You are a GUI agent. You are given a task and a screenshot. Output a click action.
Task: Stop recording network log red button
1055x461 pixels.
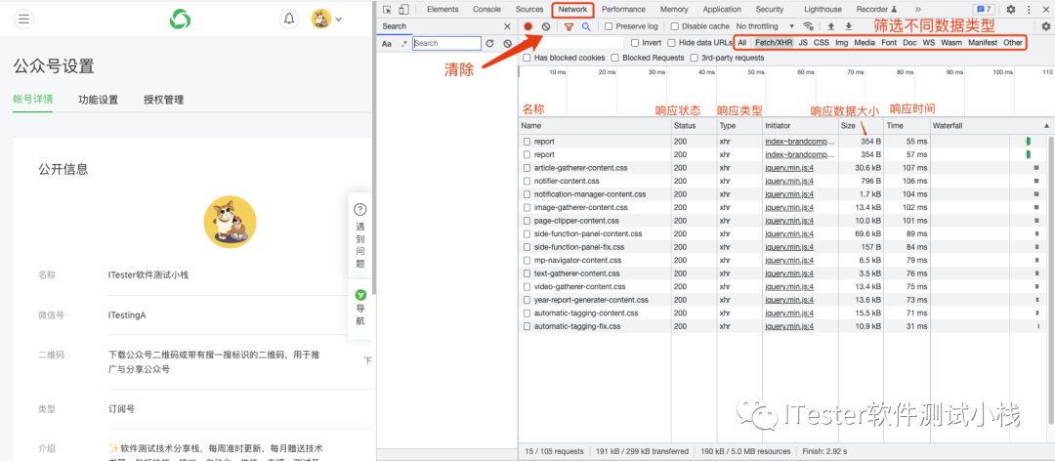click(528, 26)
